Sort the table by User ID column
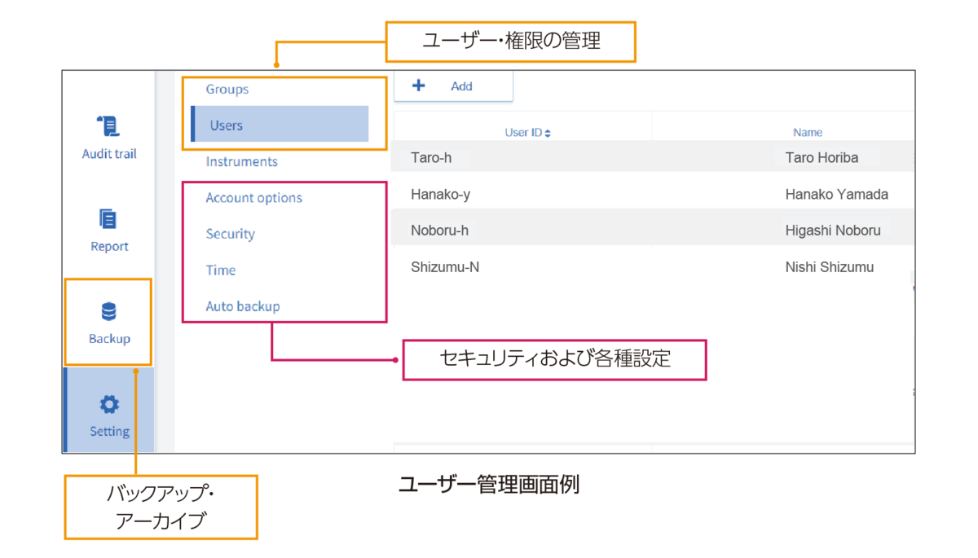The width and height of the screenshot is (978, 558). (527, 133)
